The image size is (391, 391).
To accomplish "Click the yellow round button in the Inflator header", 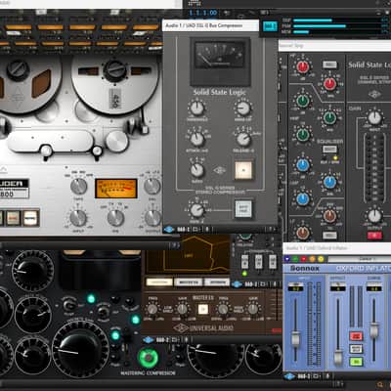I will coord(321,259).
